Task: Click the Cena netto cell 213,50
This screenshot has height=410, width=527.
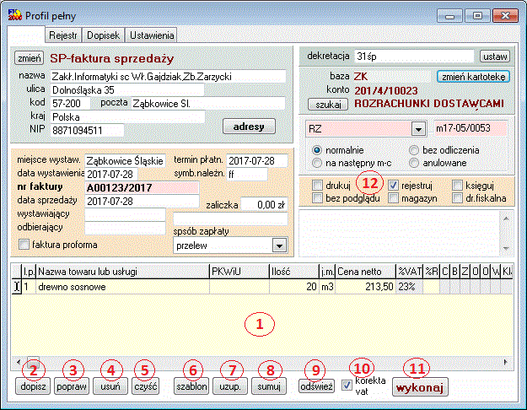Action: [x=366, y=287]
